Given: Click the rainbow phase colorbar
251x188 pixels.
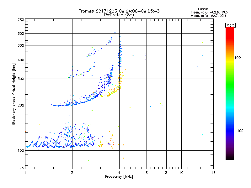Looking at the screenshot, I should 230,93.
